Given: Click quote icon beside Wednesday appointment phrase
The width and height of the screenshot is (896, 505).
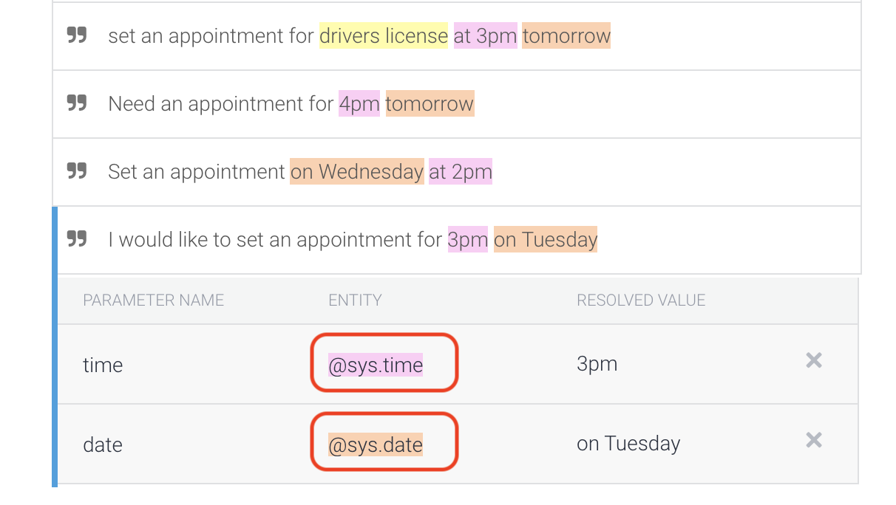Looking at the screenshot, I should point(77,171).
